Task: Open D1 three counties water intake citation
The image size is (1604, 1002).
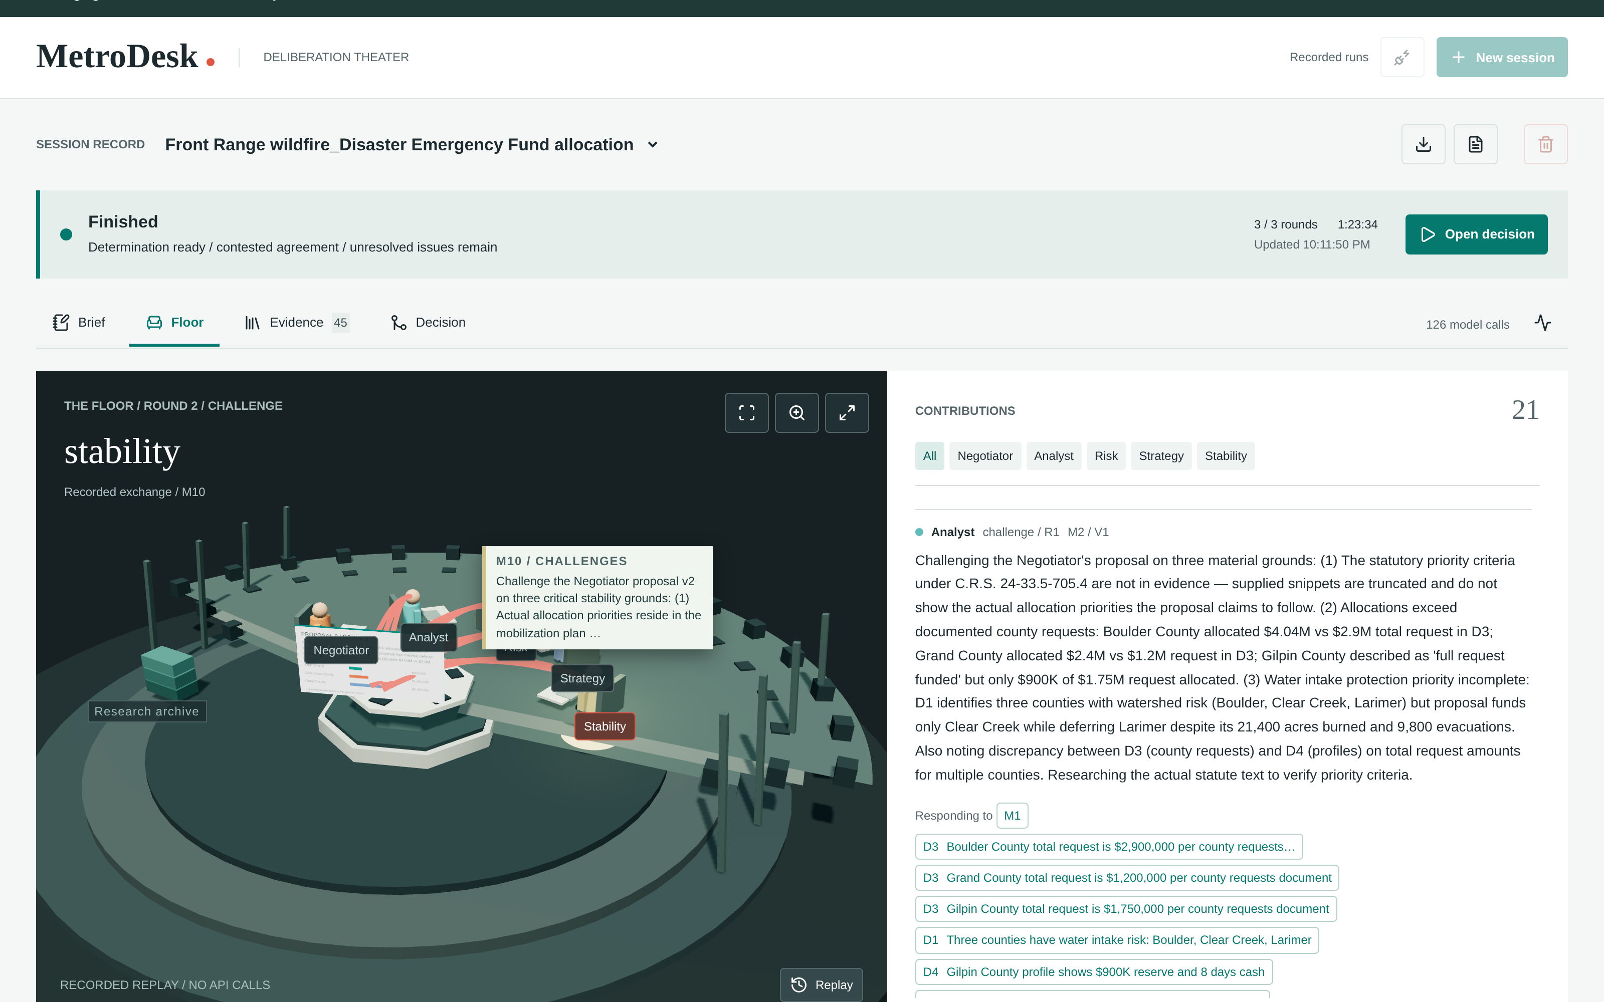Action: pyautogui.click(x=1117, y=940)
